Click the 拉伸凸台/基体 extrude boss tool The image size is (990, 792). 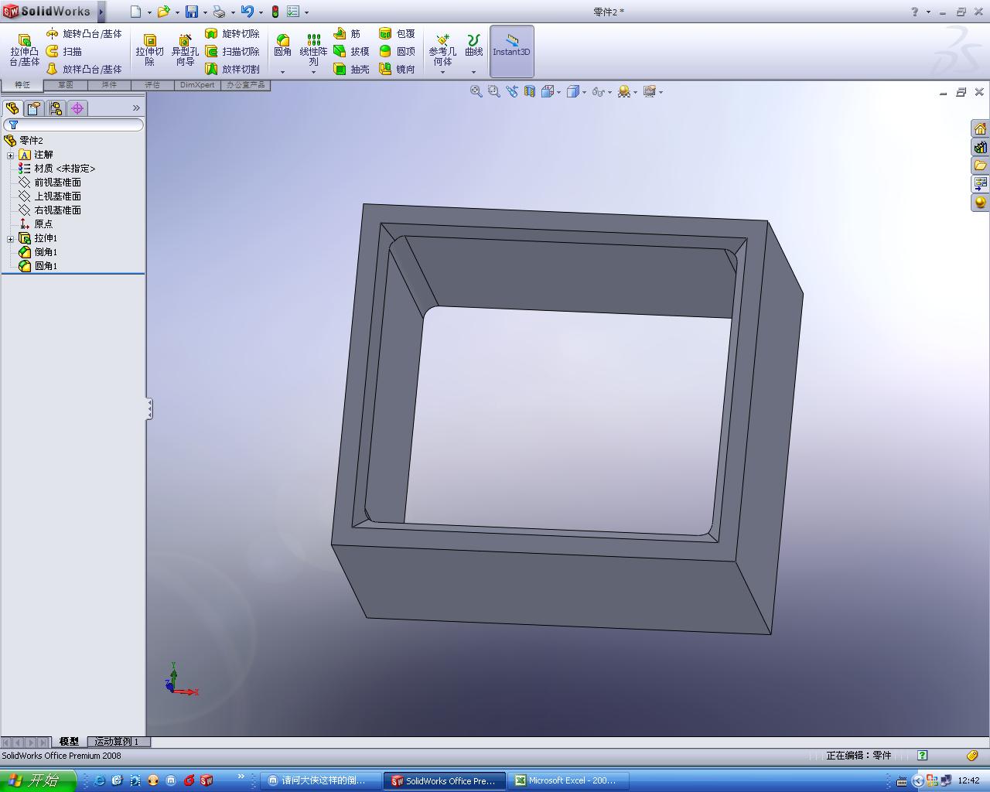24,50
